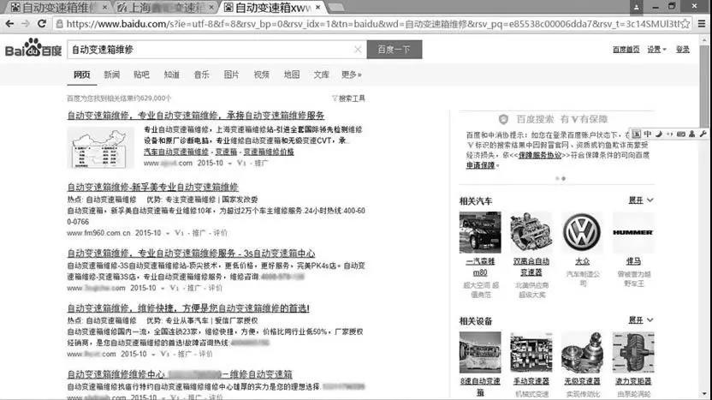Toggle the IME moon half-width icon

pos(658,134)
